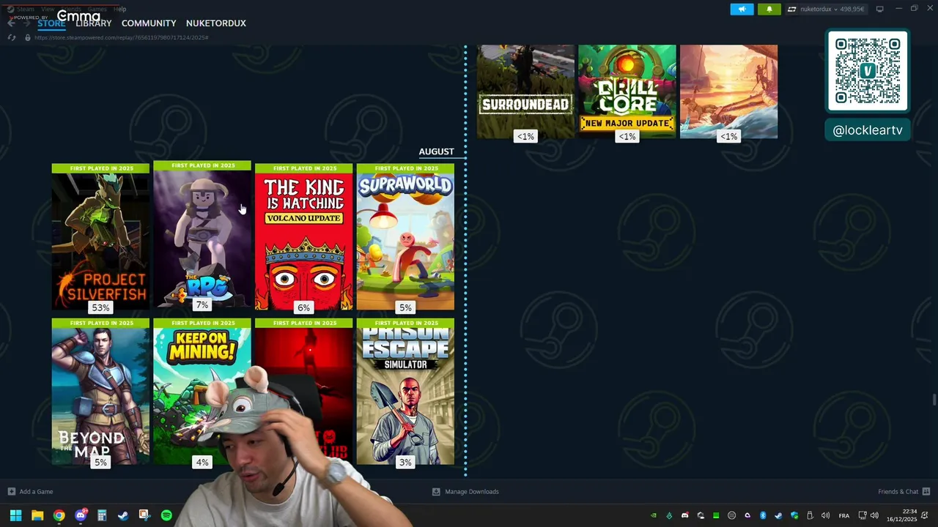Open Calculator from the taskbar
The image size is (938, 527).
tap(102, 516)
